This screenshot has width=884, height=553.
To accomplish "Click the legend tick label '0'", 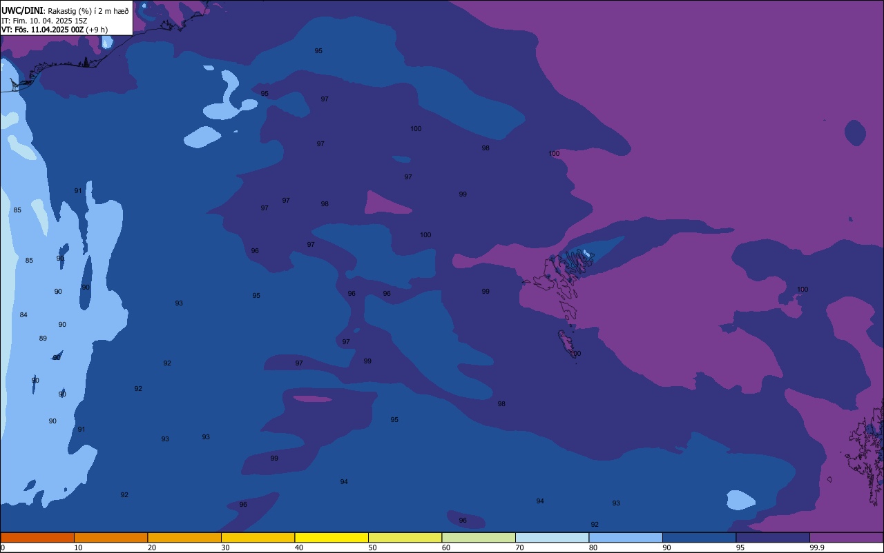I will (3, 547).
